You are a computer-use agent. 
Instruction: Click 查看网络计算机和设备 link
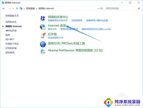click(x=97, y=20)
